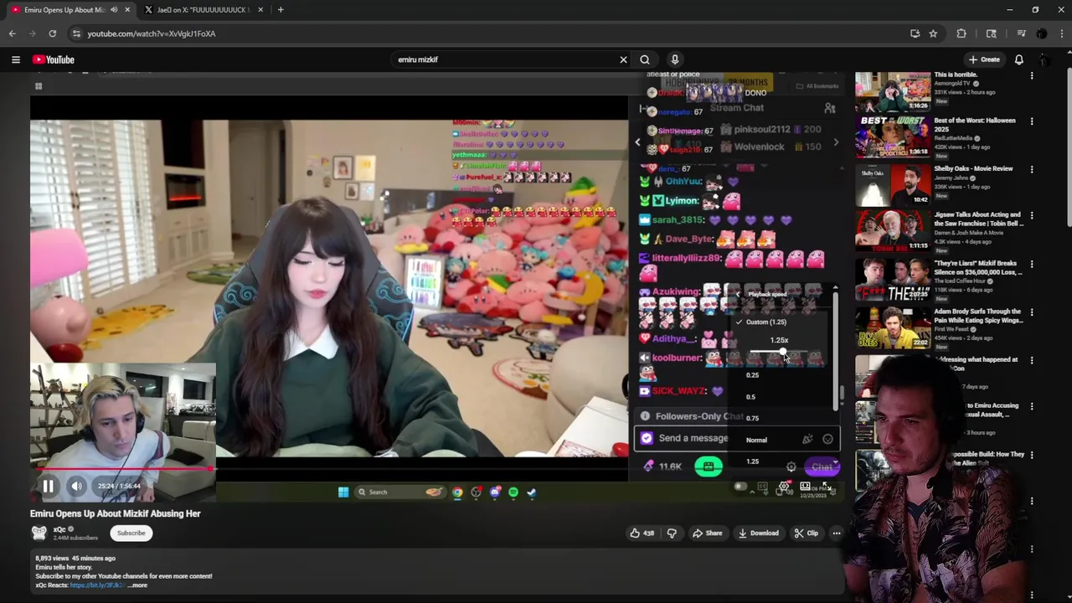Click in-stream Windows Start button
This screenshot has height=603, width=1072.
[343, 492]
